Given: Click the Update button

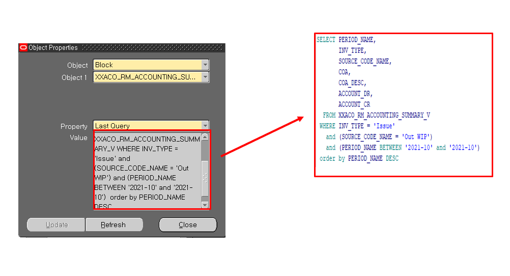Looking at the screenshot, I should click(x=56, y=225).
